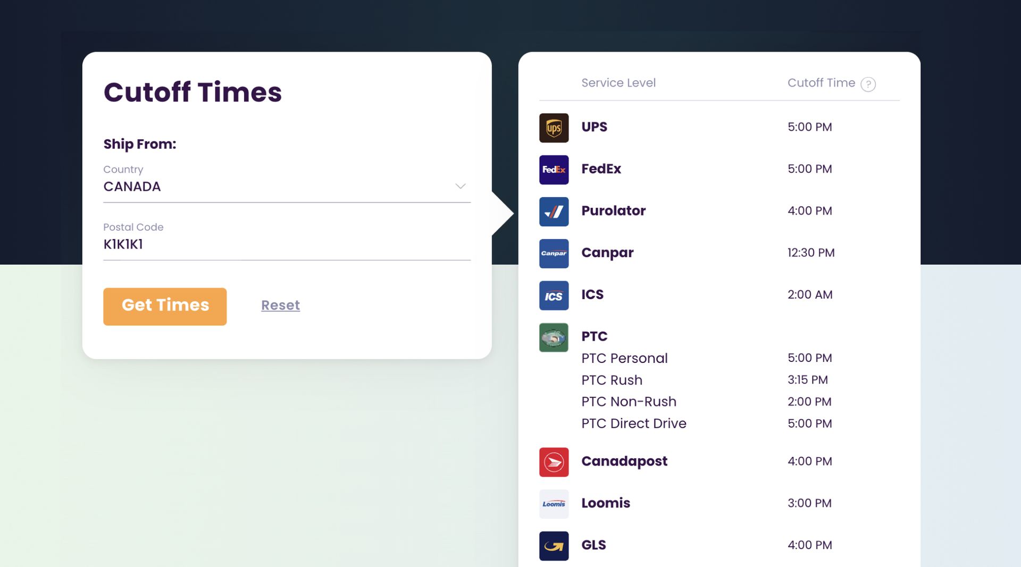Click the PTC Direct Drive entry

pyautogui.click(x=633, y=424)
